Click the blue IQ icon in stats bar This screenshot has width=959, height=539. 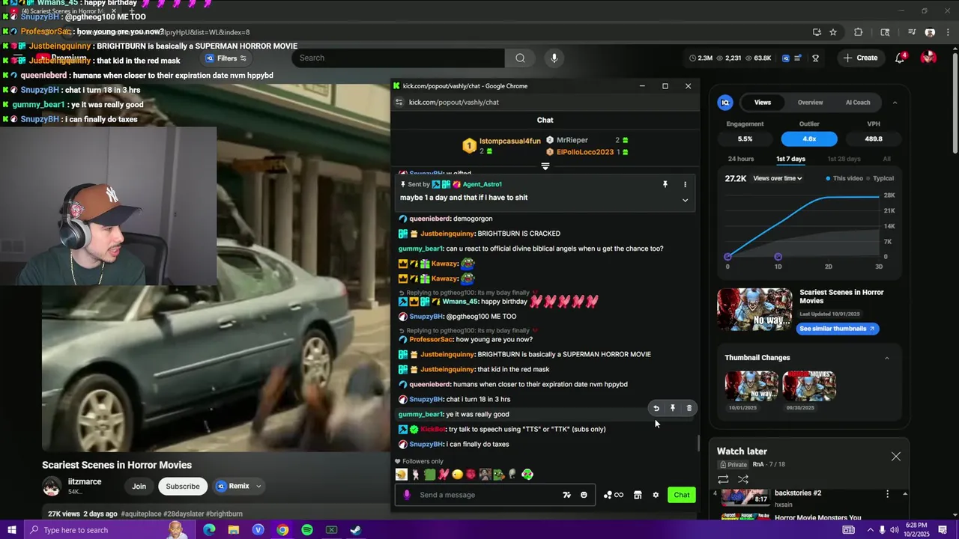786,58
